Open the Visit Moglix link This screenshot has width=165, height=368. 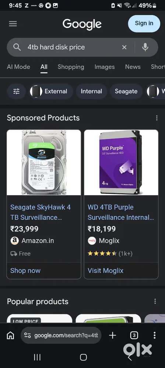106,270
